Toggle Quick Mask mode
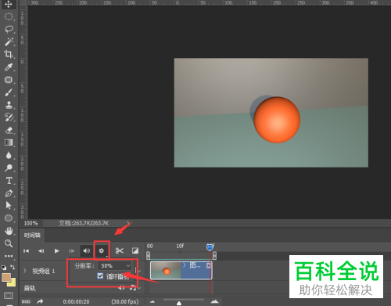The image size is (391, 306). 9,296
